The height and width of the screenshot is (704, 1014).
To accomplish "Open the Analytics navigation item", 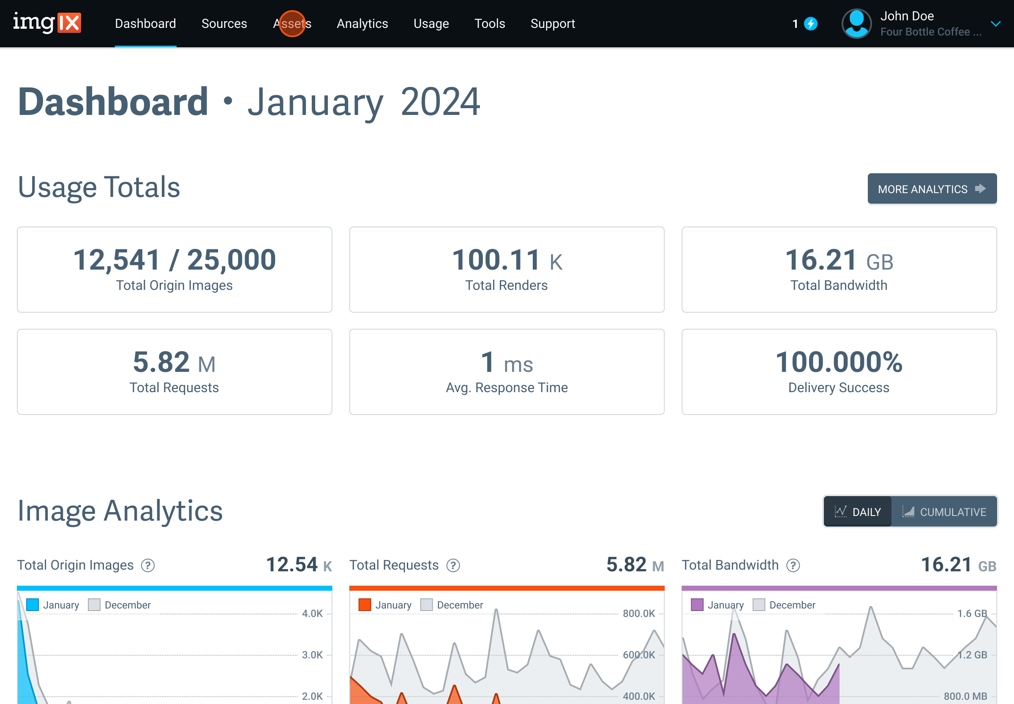I will pyautogui.click(x=362, y=24).
